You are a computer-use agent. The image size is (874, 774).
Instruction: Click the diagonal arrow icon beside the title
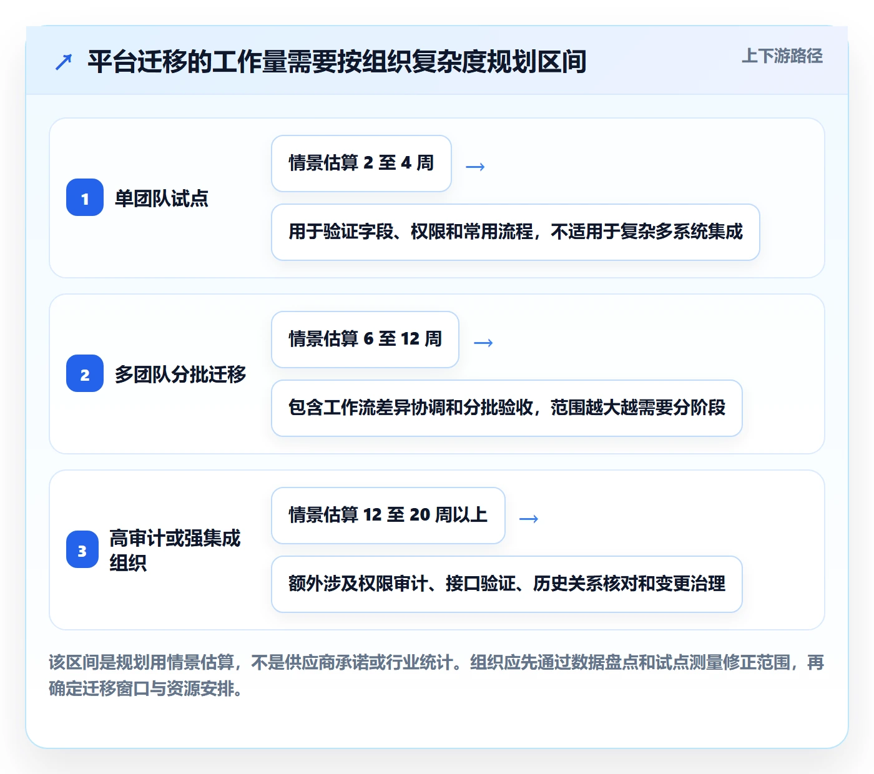[x=64, y=62]
